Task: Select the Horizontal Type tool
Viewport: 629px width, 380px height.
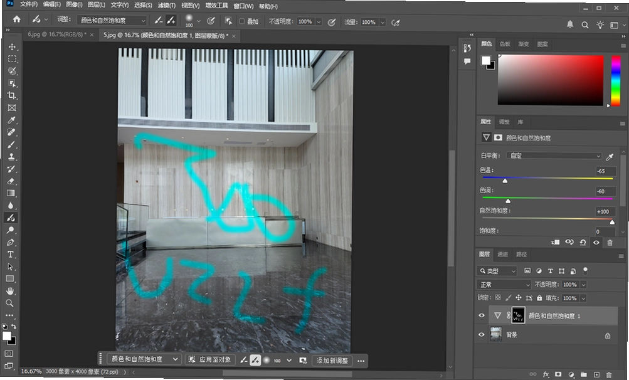Action: click(x=11, y=255)
